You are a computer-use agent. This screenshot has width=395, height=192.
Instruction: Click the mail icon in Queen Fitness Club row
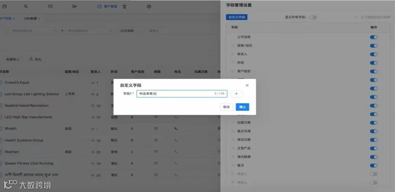coord(156,163)
